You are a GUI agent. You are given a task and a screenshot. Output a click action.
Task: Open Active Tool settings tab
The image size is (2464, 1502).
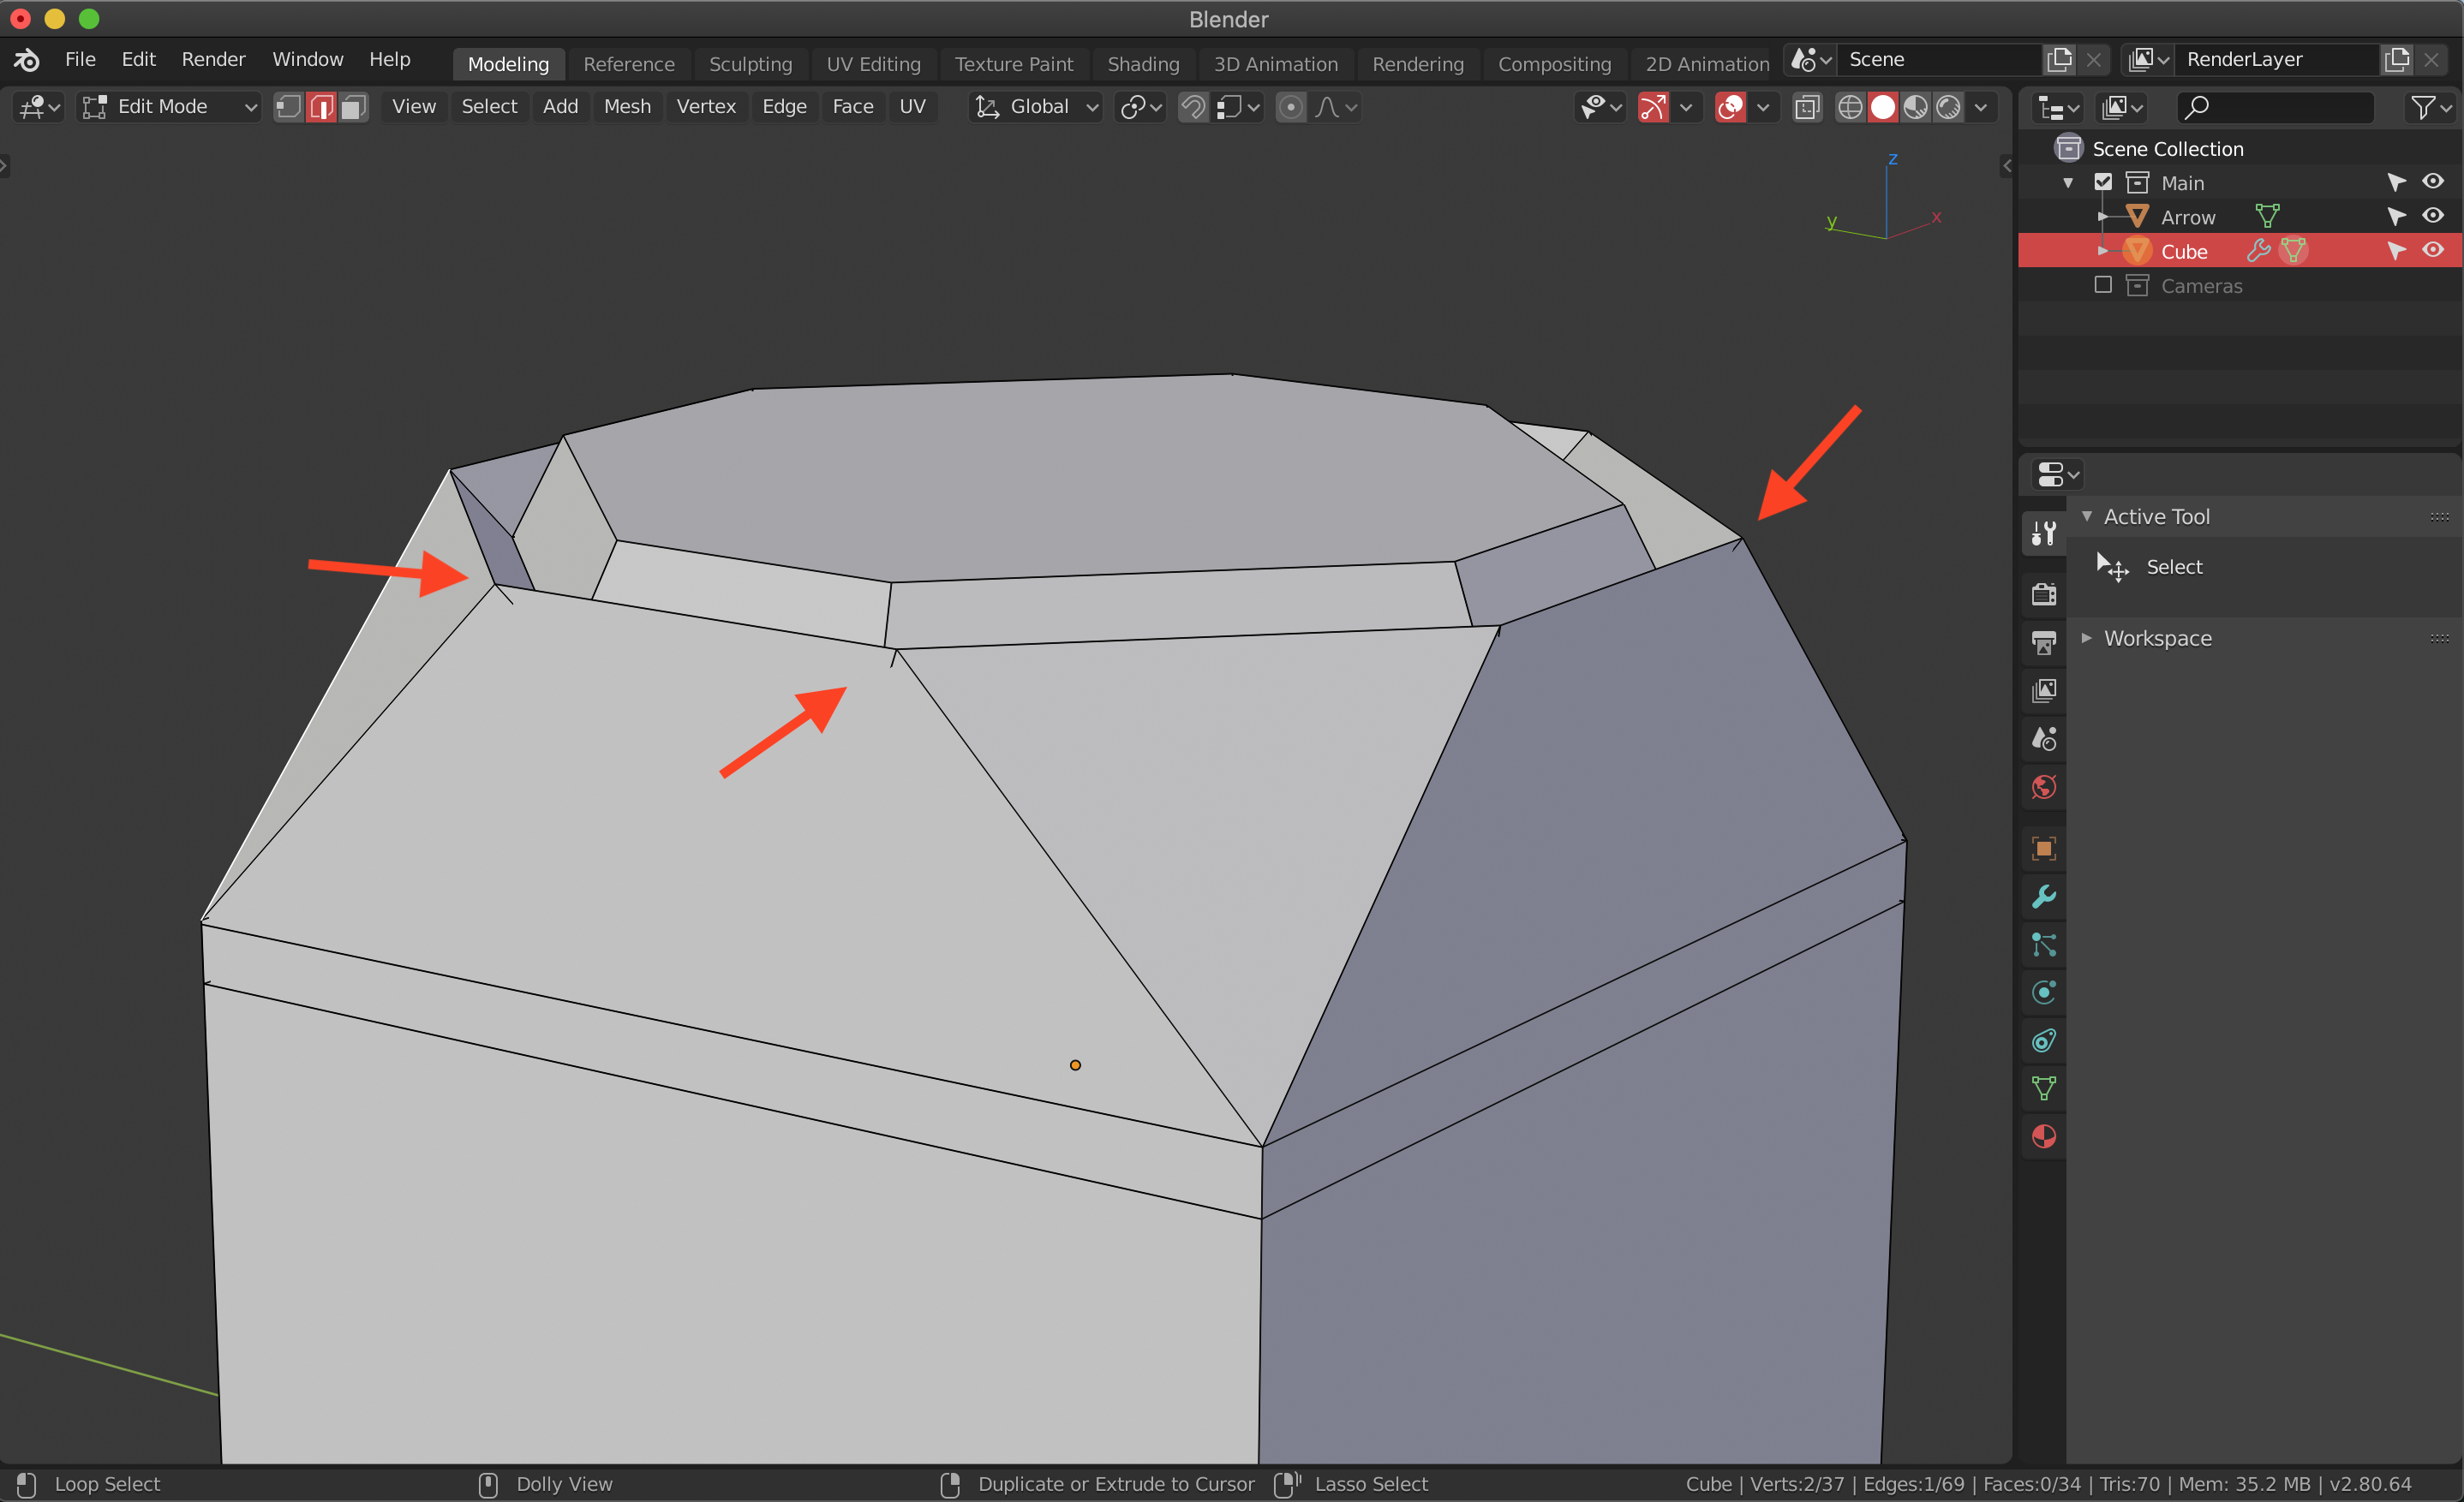coord(2043,533)
